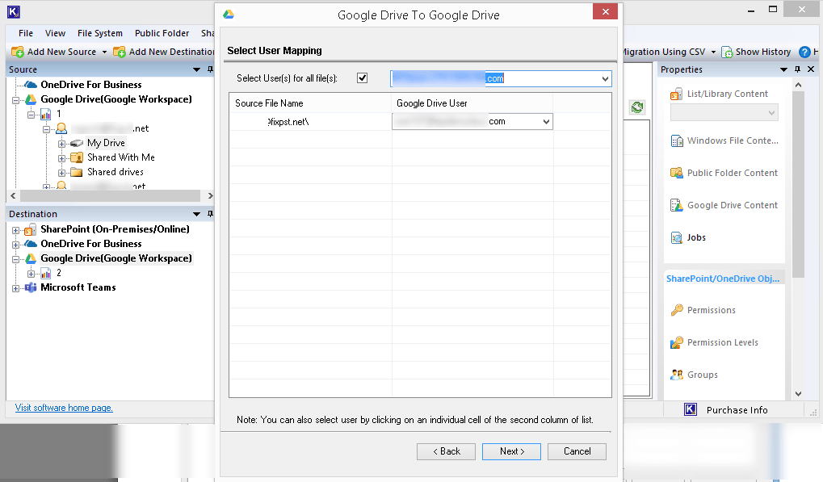Open the Permission Levels item
Image resolution: width=823 pixels, height=482 pixels.
coord(714,342)
